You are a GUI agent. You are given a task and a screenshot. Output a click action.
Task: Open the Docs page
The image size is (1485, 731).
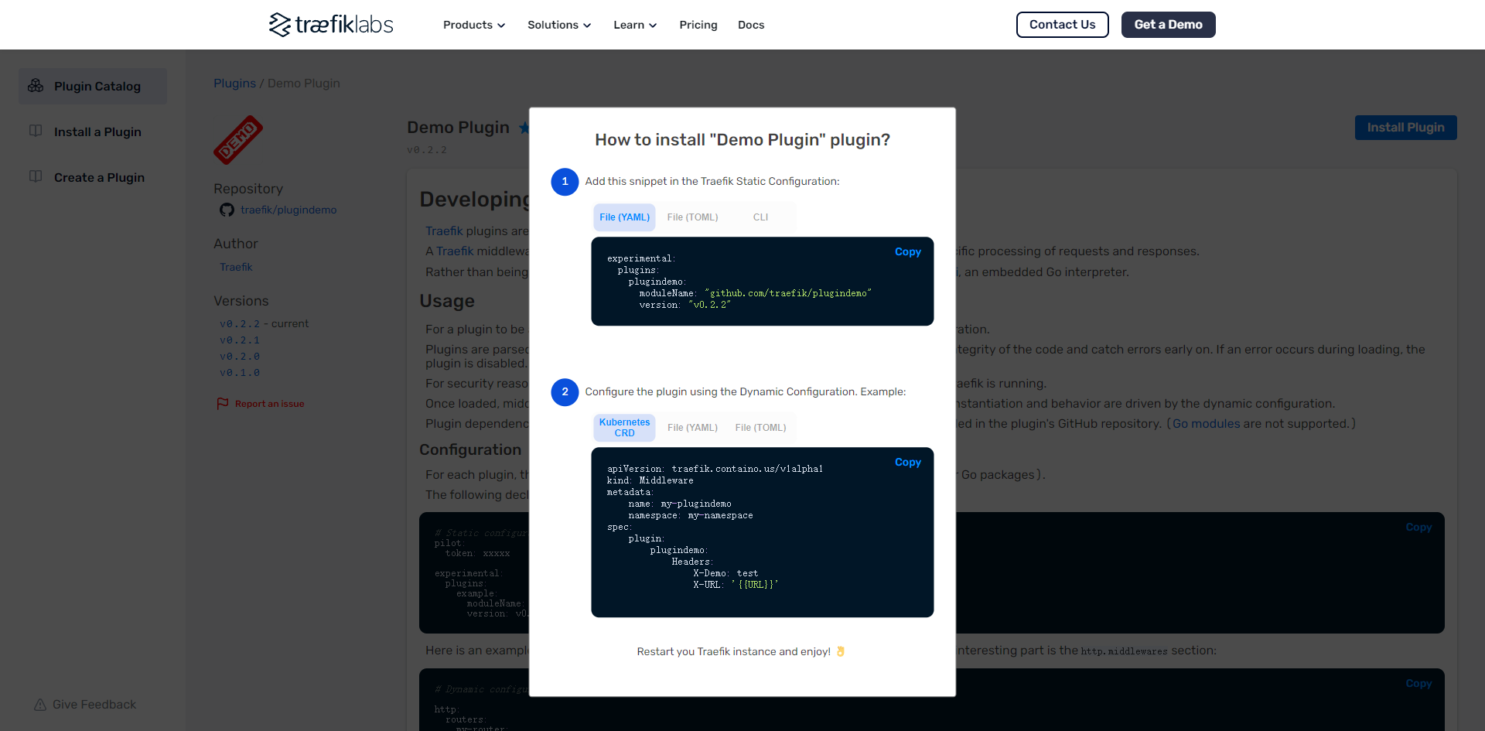point(751,25)
